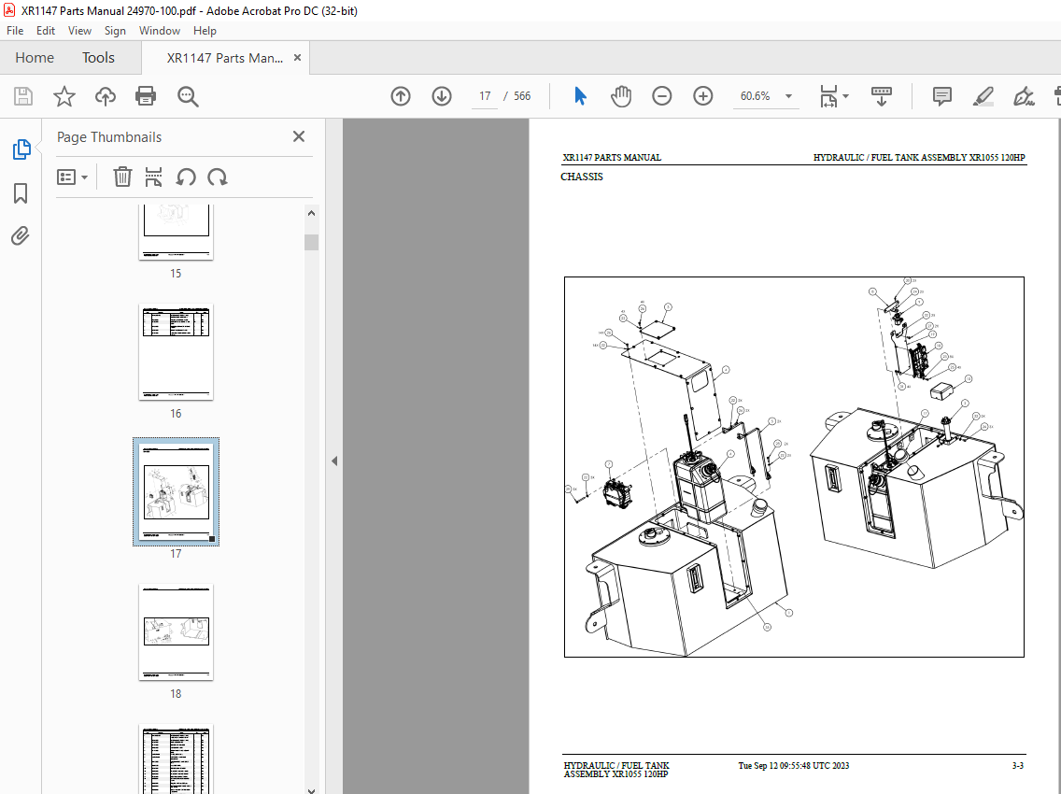Zoom in with the plus button
Image resolution: width=1061 pixels, height=794 pixels.
[x=703, y=96]
